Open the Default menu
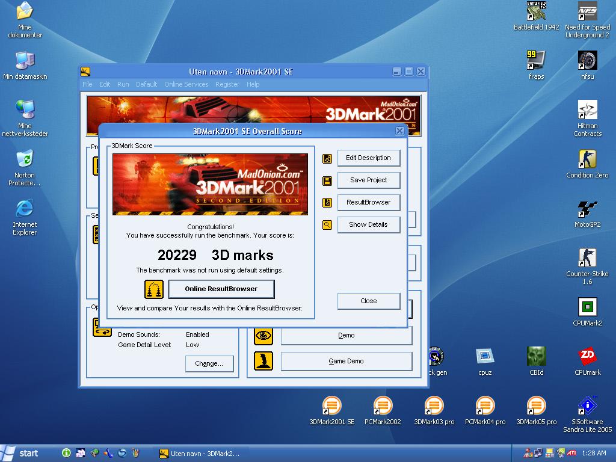Viewport: 616px width, 462px height. [x=147, y=84]
